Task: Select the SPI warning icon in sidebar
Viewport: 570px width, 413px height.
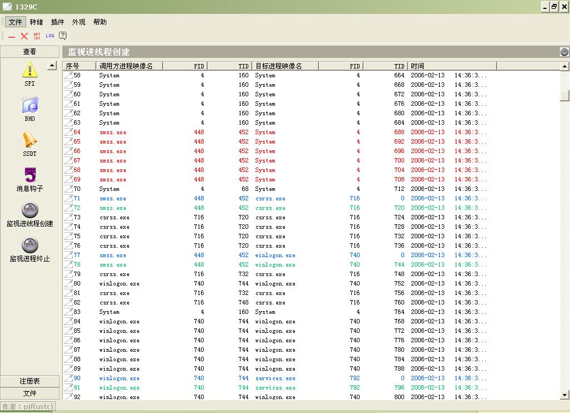Action: [x=30, y=70]
